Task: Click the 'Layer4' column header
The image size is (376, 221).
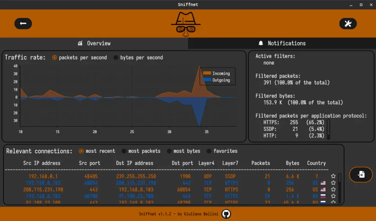Action: pyautogui.click(x=206, y=163)
